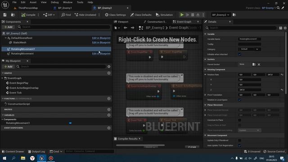Select RotatingMovement1 variable in My Blueprint
Screen dimensions: 288x162
(18, 123)
